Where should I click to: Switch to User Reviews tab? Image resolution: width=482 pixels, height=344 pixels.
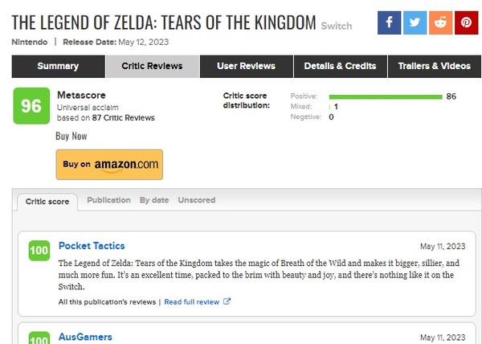pyautogui.click(x=247, y=67)
